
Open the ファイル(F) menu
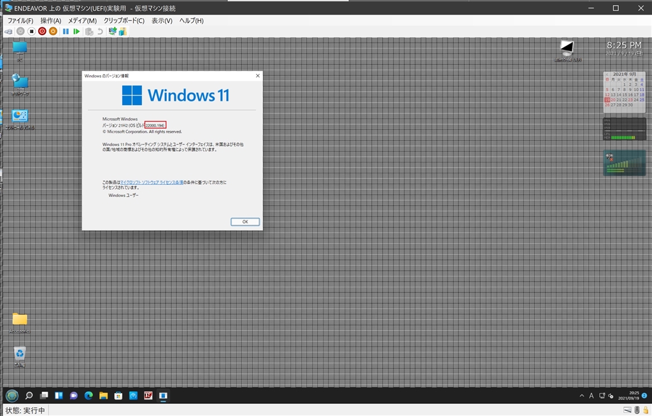[20, 20]
